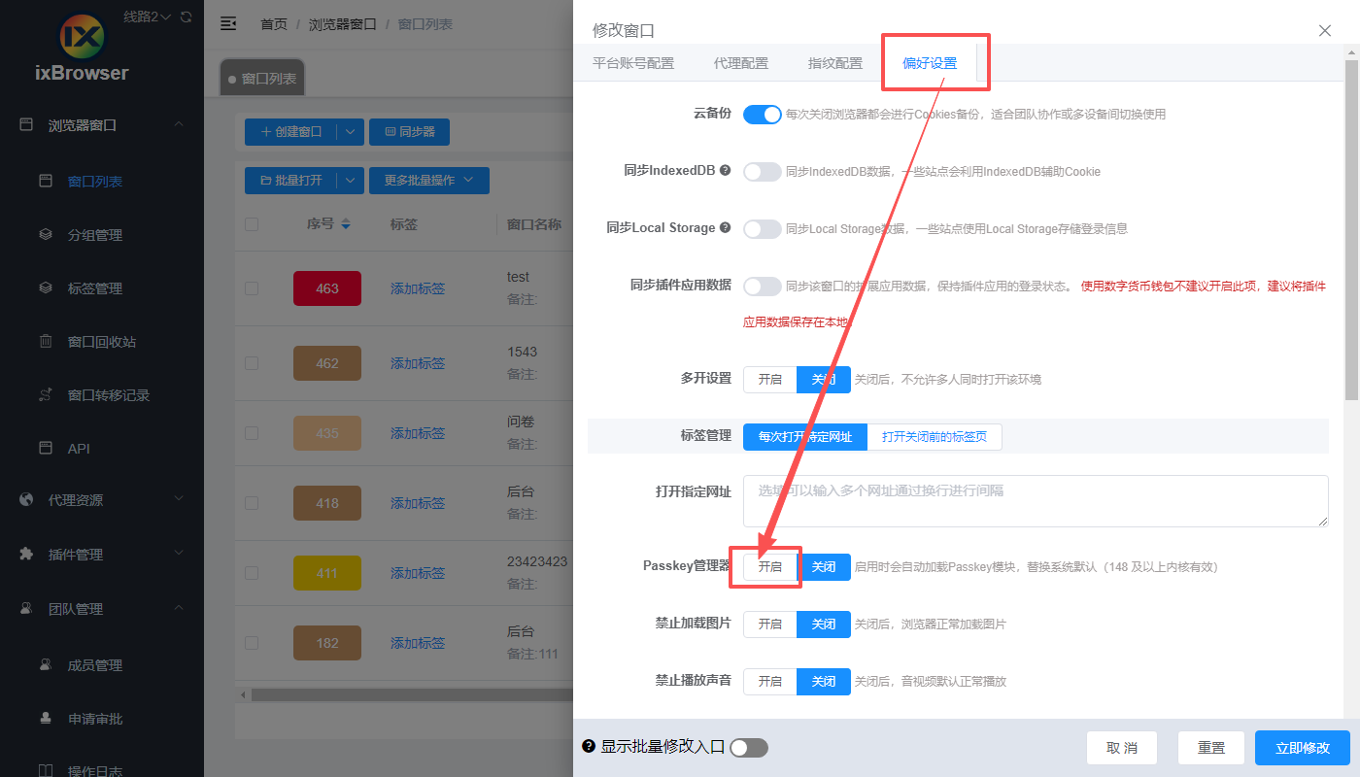Click the 分组管理 layers icon
The width and height of the screenshot is (1360, 777).
(45, 234)
